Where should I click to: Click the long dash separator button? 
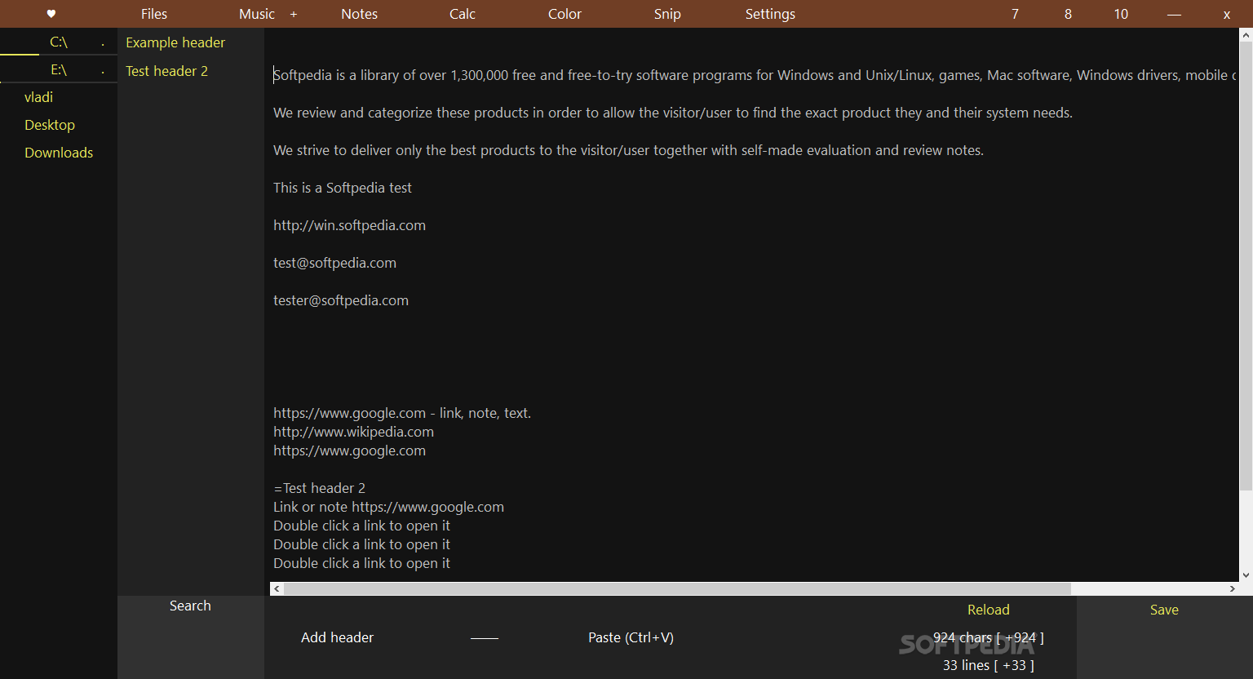pyautogui.click(x=485, y=638)
